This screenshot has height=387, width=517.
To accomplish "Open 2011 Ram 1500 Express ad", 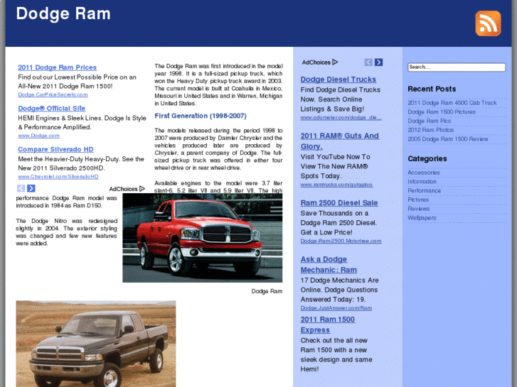I will (x=327, y=325).
